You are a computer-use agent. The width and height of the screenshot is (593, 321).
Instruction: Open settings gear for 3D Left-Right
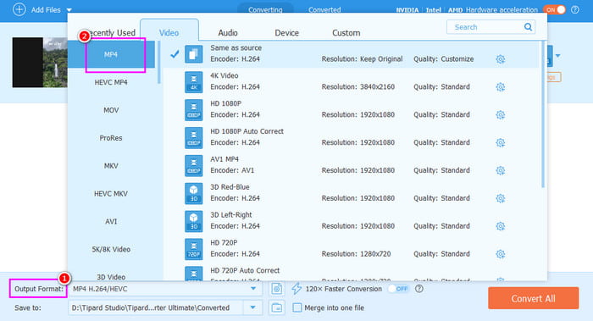(500, 226)
